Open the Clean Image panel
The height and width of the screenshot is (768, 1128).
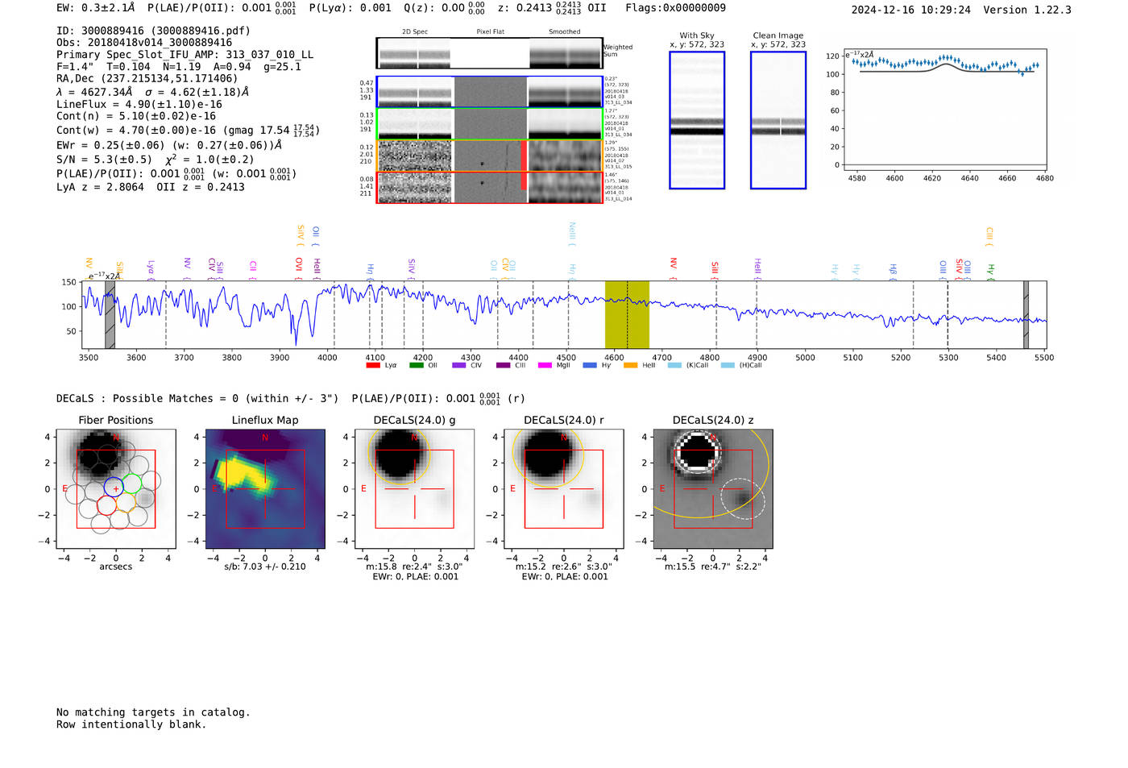click(x=778, y=121)
